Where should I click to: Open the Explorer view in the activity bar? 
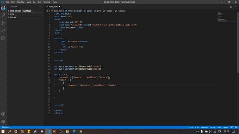click(x=3, y=8)
